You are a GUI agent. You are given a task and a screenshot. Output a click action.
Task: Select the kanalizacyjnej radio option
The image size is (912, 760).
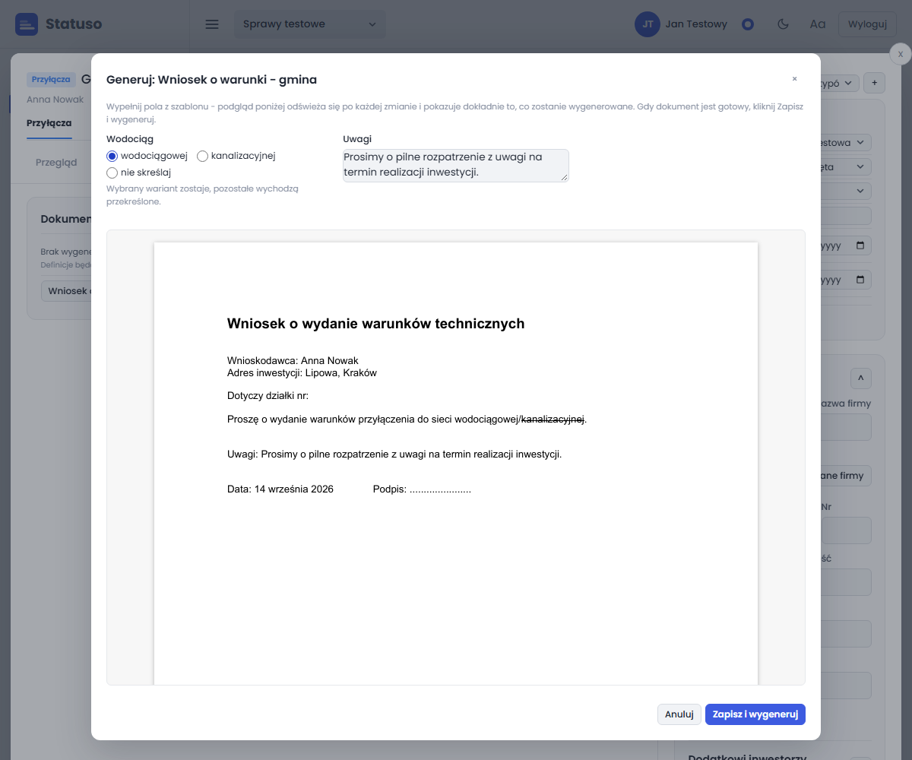click(x=202, y=156)
